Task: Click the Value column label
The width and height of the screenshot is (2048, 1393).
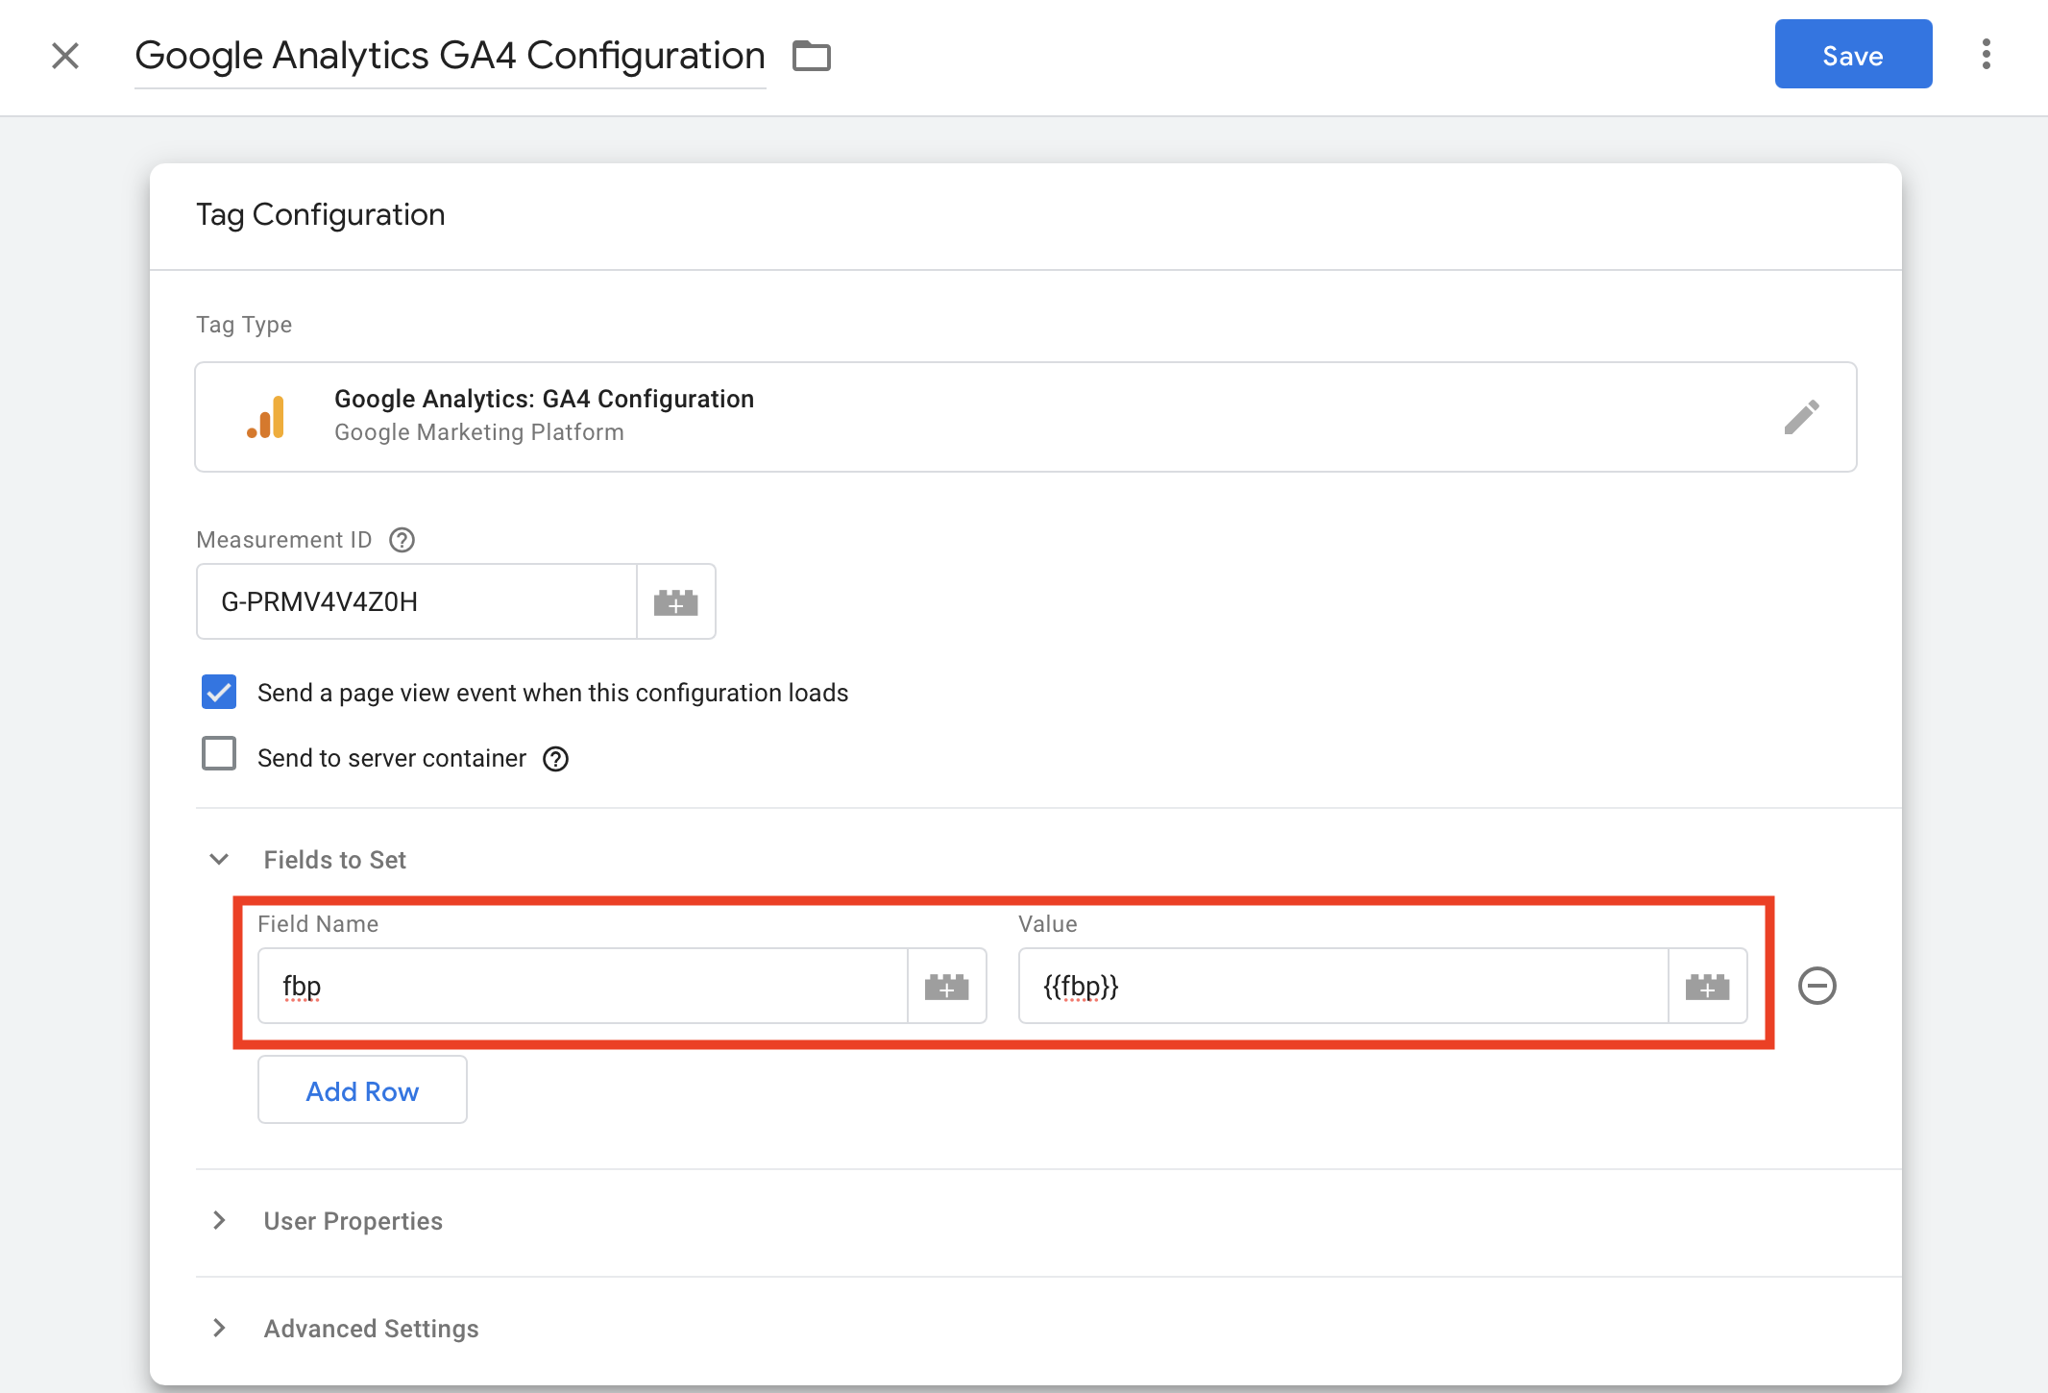Action: 1048,924
